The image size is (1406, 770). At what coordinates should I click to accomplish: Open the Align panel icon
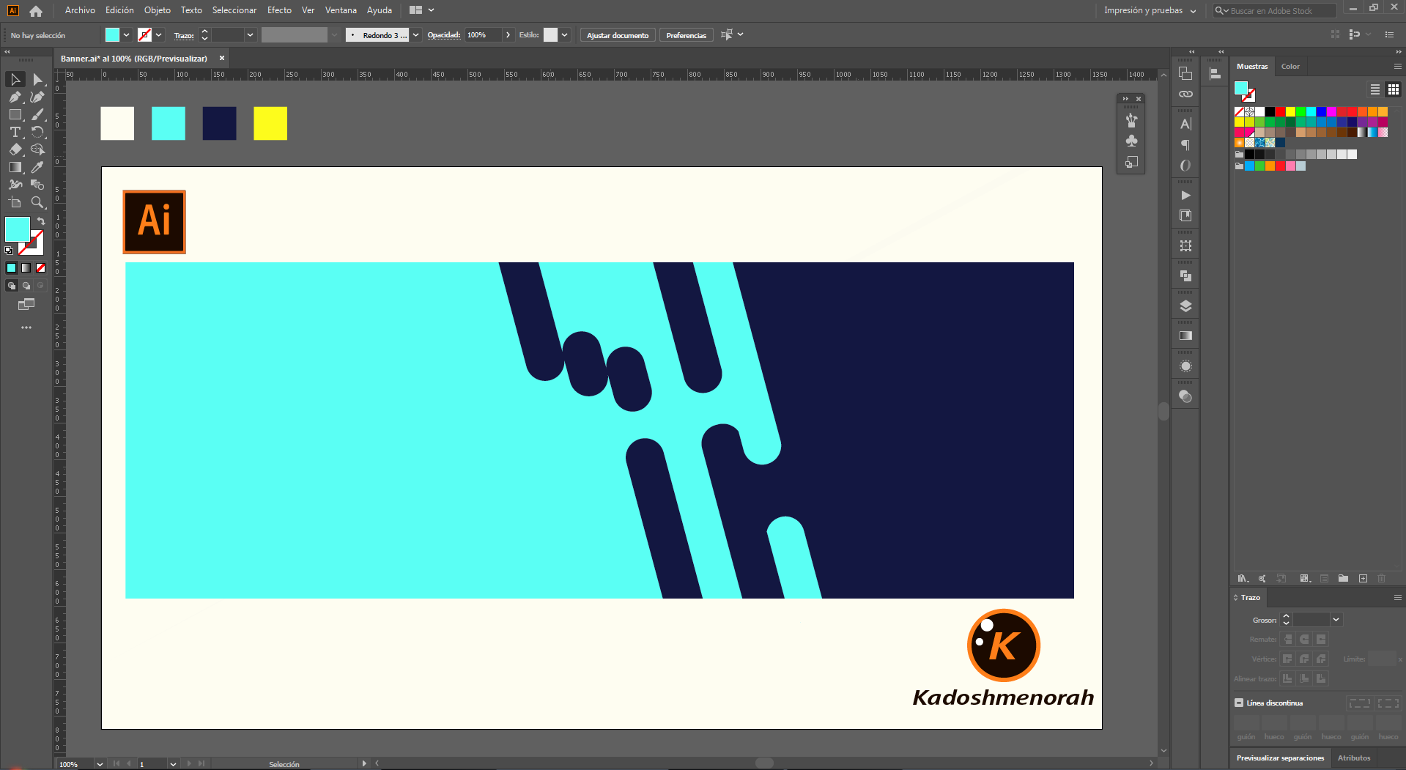[x=1215, y=73]
